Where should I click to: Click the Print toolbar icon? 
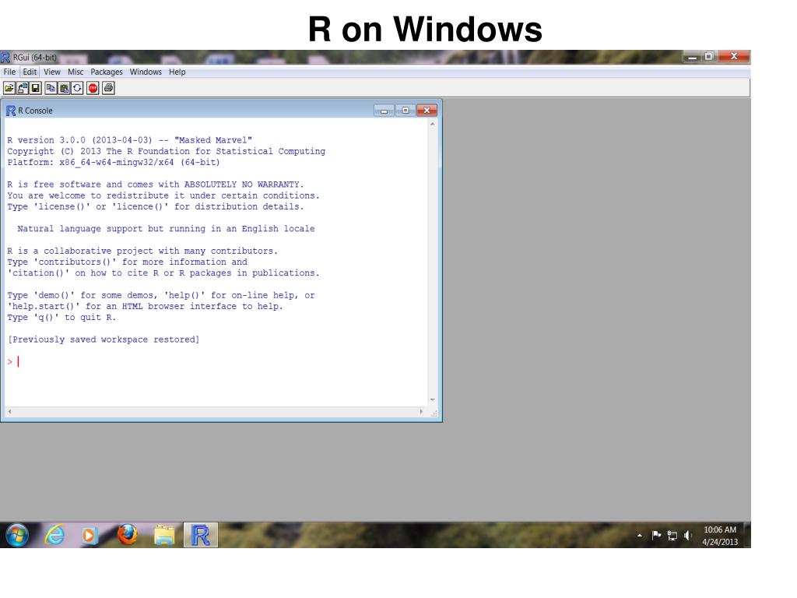[x=108, y=89]
